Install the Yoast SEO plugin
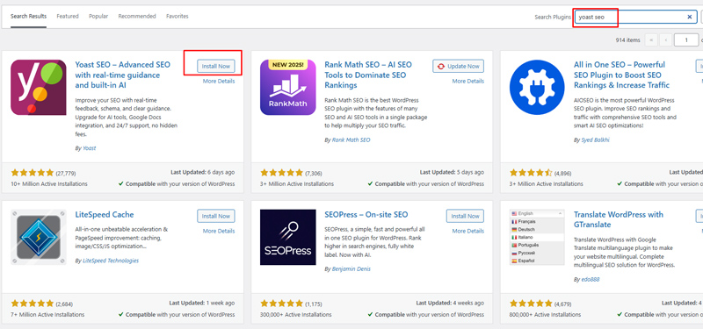This screenshot has width=703, height=329. click(215, 67)
